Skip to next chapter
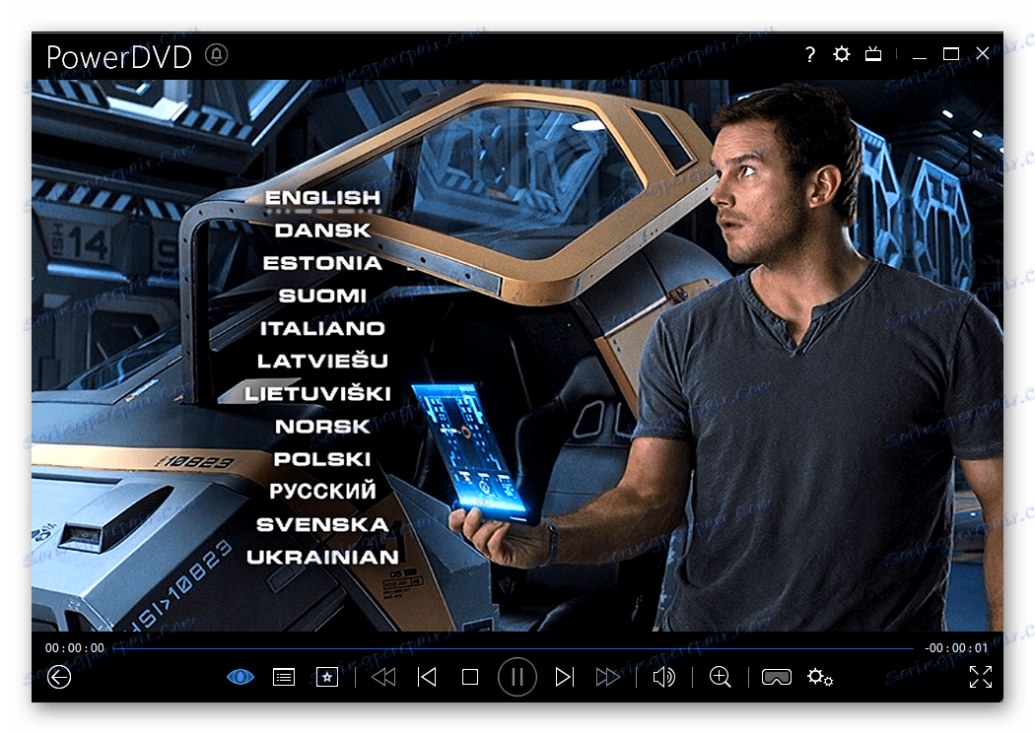 point(565,677)
